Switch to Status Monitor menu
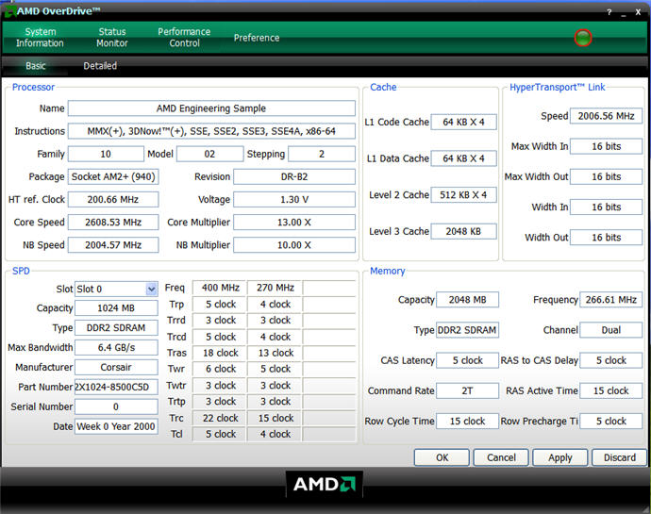651x514 pixels. tap(112, 38)
